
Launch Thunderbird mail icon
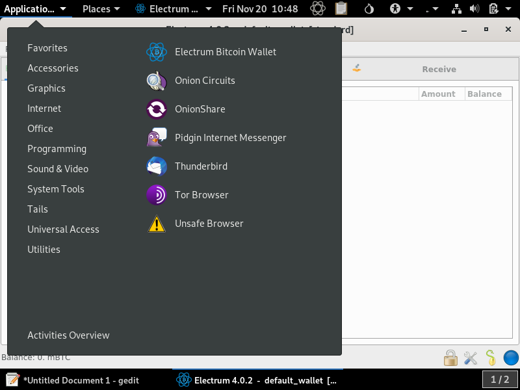click(157, 166)
